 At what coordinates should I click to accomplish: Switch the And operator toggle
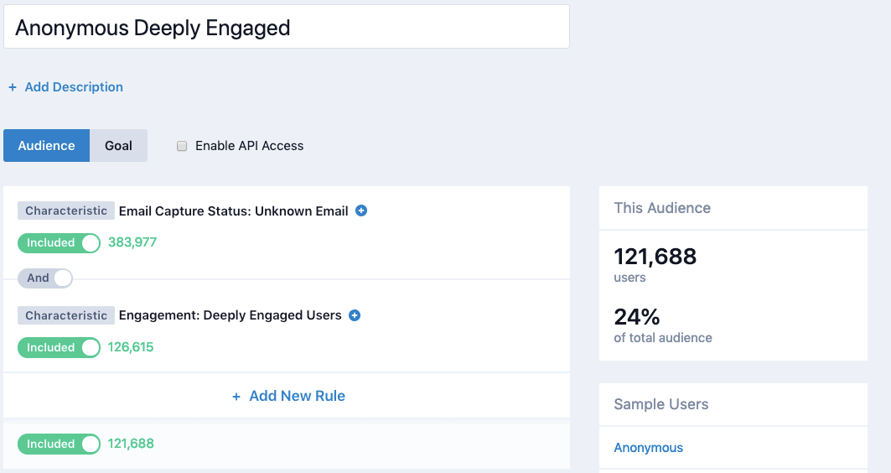click(x=45, y=278)
